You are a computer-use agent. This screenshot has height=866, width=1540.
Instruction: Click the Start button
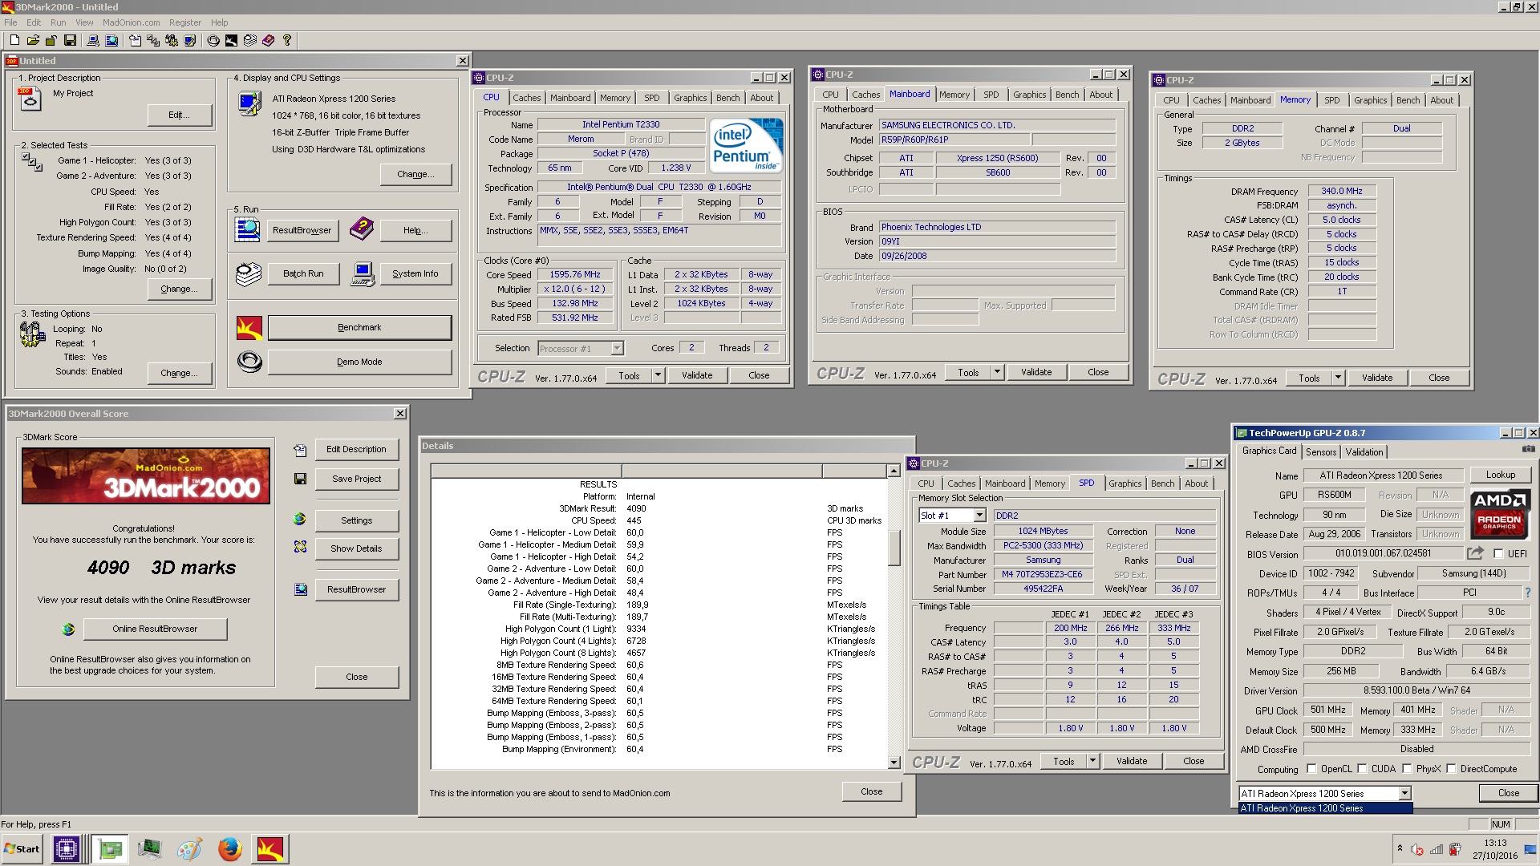(22, 848)
